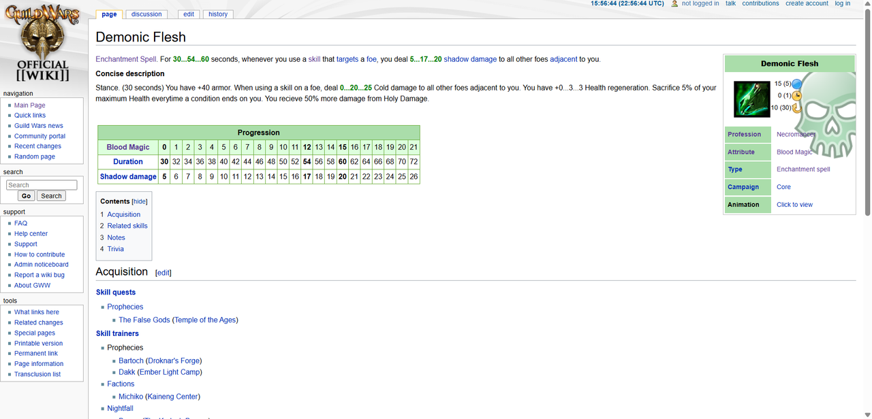
Task: Click the Click to view animation link
Action: click(794, 205)
